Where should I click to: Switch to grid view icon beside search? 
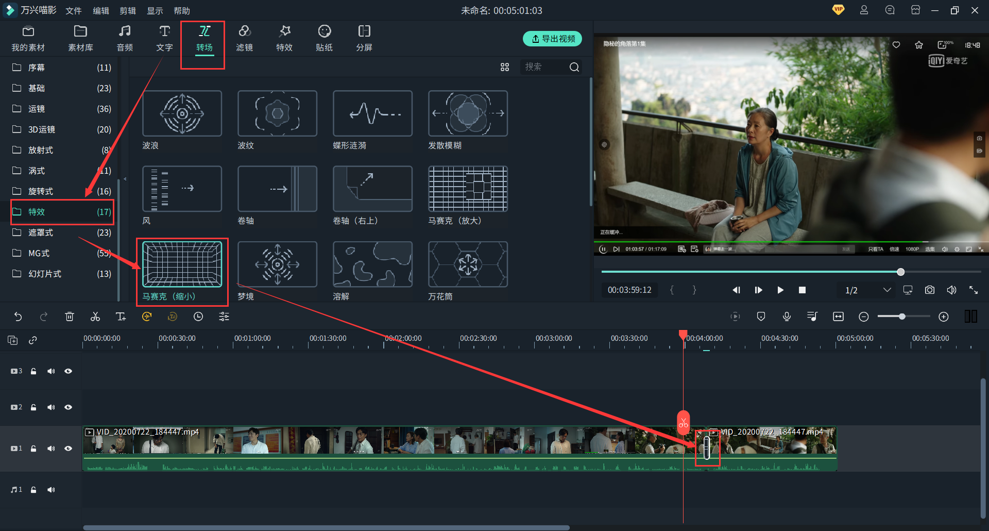click(505, 67)
